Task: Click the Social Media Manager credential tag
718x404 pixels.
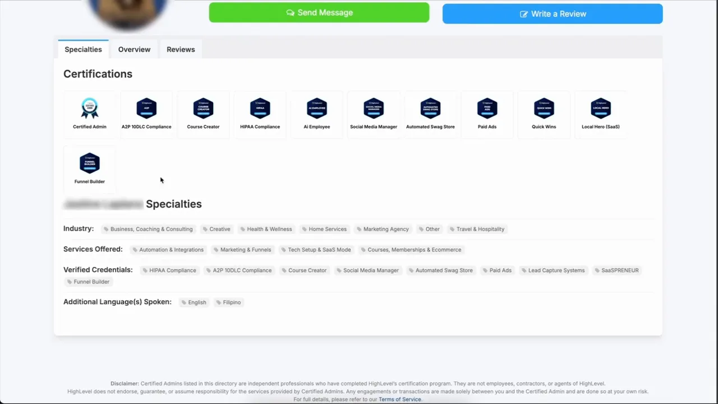Action: coord(368,270)
